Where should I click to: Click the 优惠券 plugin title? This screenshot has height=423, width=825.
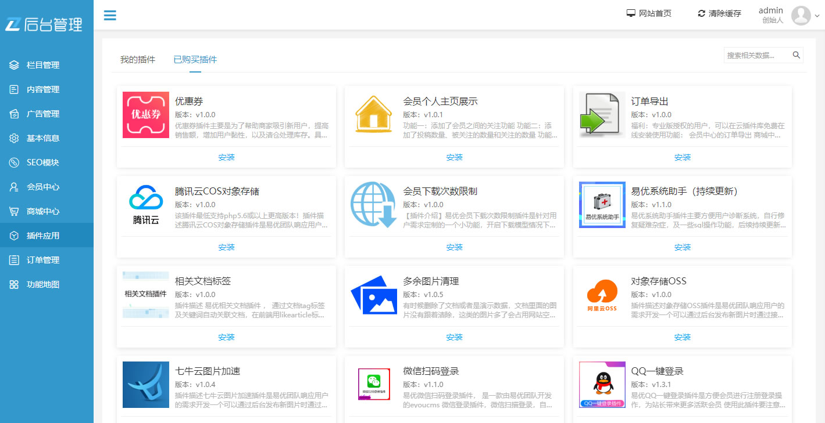click(x=189, y=102)
